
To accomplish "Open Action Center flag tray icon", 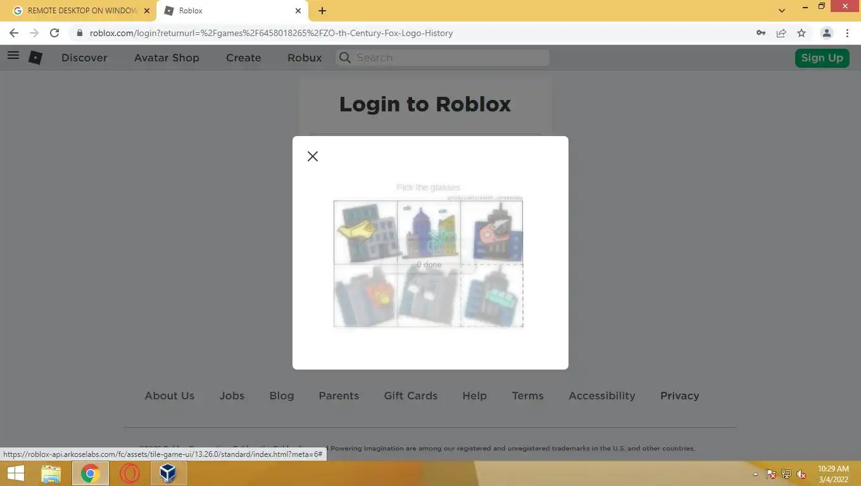I will tap(771, 474).
